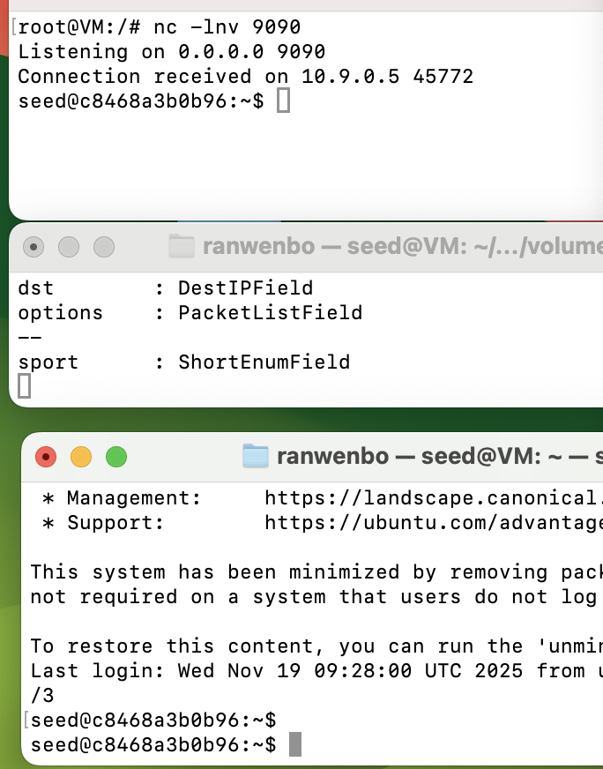Screen dimensions: 603x769
Task: Zoom the inactive middle terminal window
Action: click(104, 247)
